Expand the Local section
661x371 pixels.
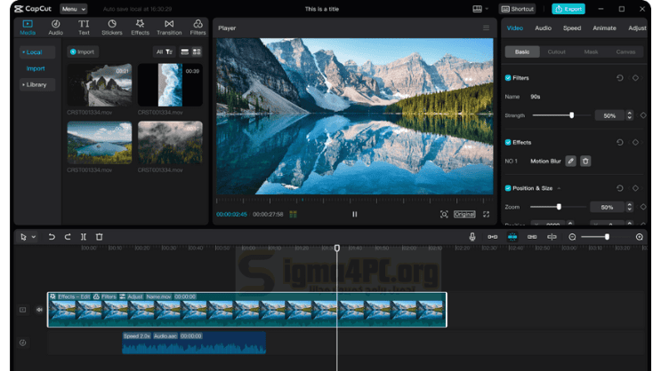click(37, 52)
